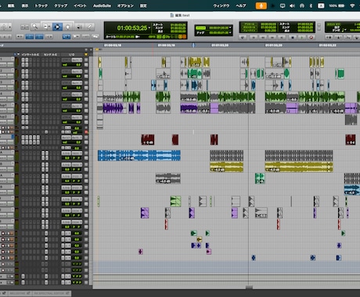Screen dimensions: 360x297
Task: Open the ヘルプ menu
Action: [x=241, y=5]
